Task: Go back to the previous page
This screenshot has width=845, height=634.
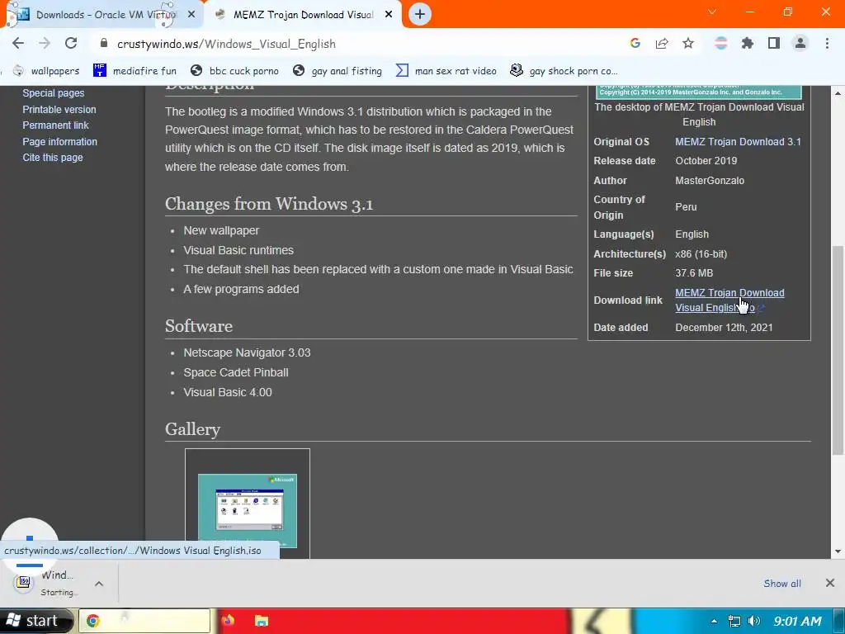Action: click(18, 43)
